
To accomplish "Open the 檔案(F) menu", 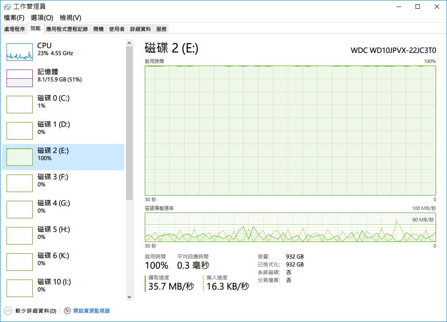I will point(14,17).
